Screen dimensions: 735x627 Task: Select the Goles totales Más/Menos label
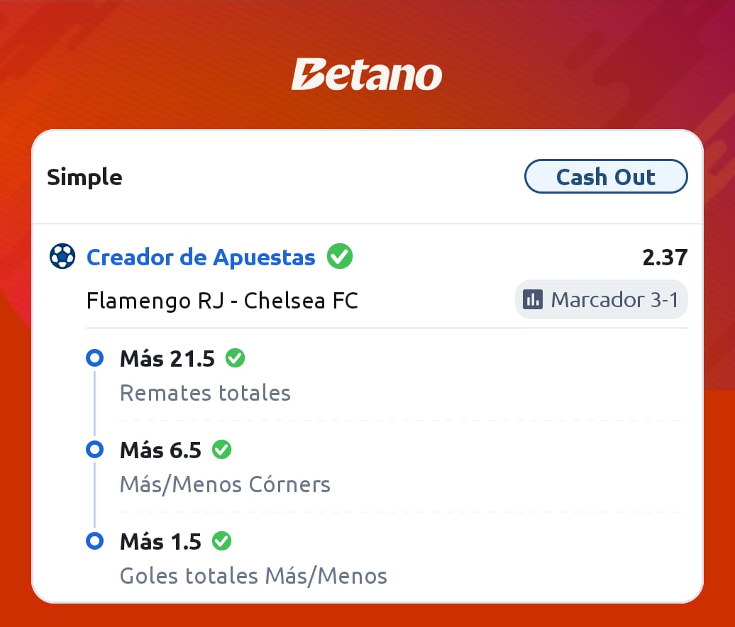pos(253,576)
